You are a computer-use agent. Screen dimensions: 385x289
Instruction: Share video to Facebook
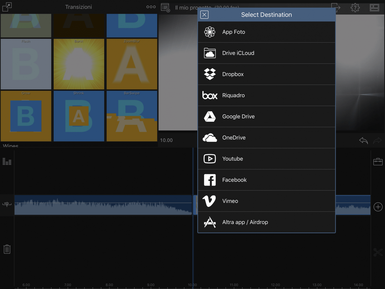267,180
